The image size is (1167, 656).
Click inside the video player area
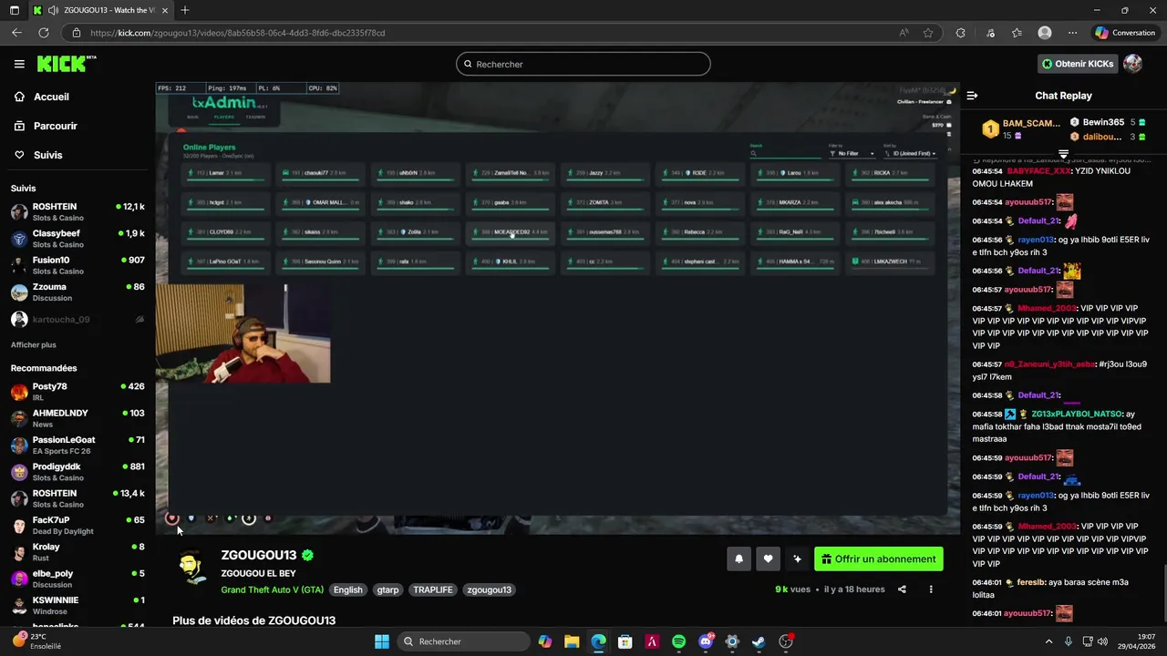pyautogui.click(x=557, y=307)
